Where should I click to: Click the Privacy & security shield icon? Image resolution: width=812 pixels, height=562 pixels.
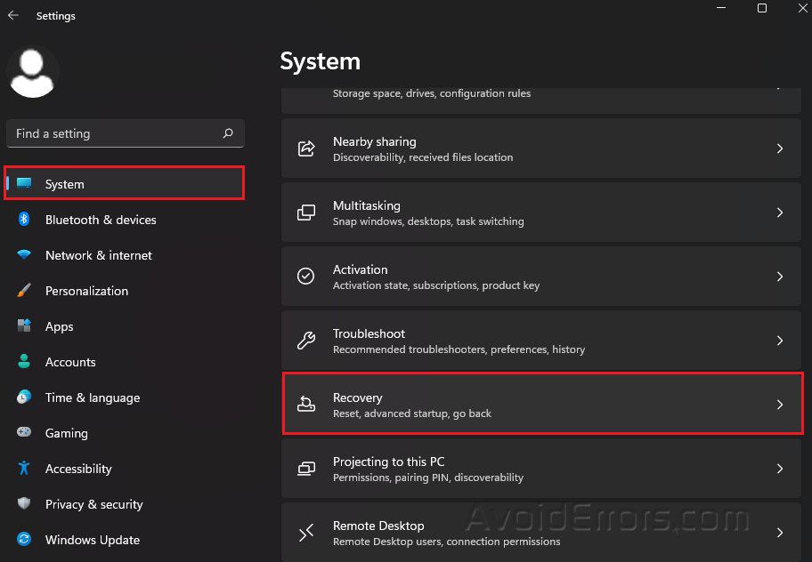coord(25,504)
